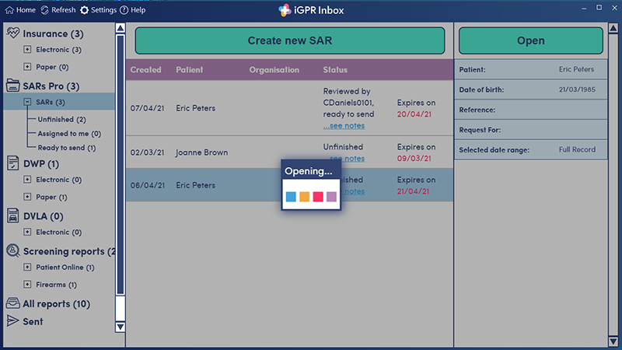Choose Refresh in top bar

click(x=64, y=10)
